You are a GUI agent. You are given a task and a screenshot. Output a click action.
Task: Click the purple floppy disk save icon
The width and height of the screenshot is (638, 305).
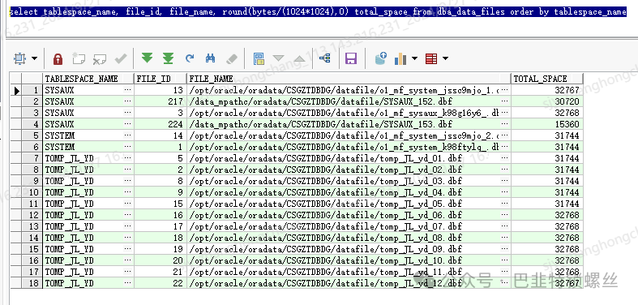[351, 58]
